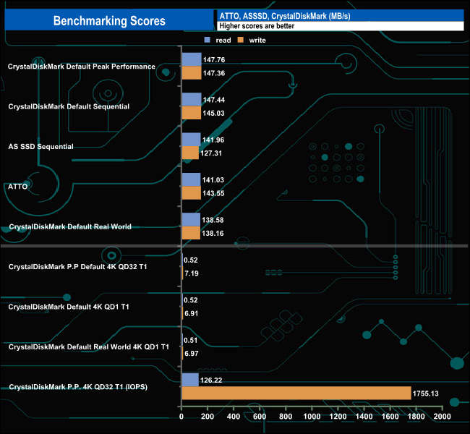Click the 126.22 blue read bar
470x434 pixels.
tap(190, 380)
